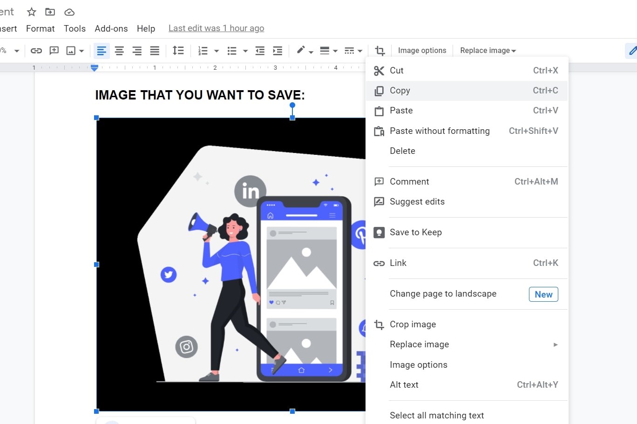This screenshot has width=637, height=424.
Task: Click the Suggest edits icon
Action: 379,202
